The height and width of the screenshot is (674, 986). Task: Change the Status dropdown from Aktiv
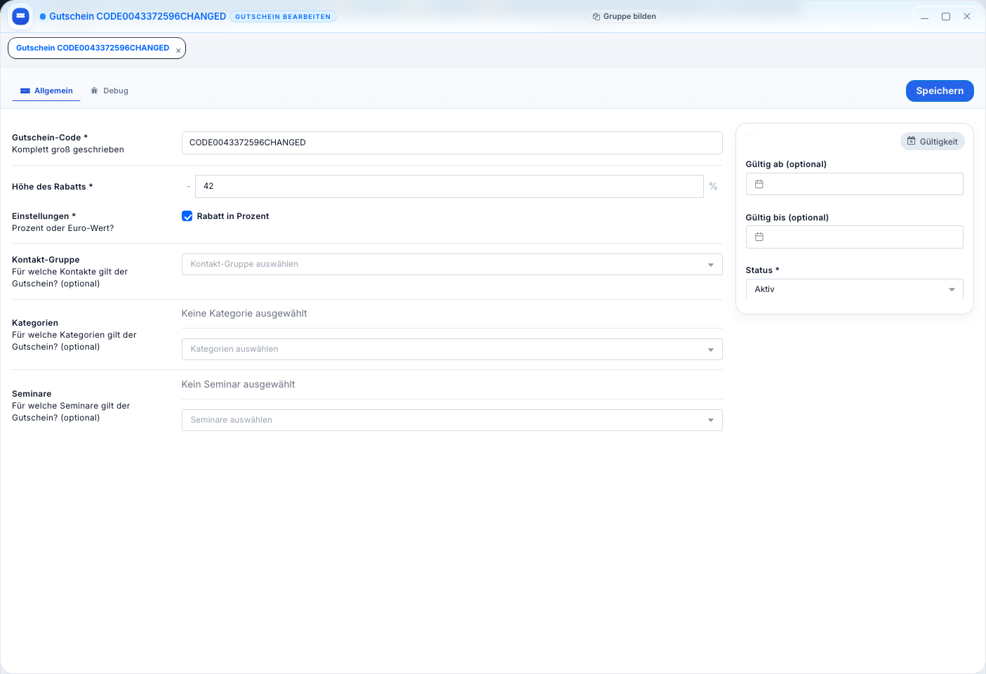[x=853, y=289]
